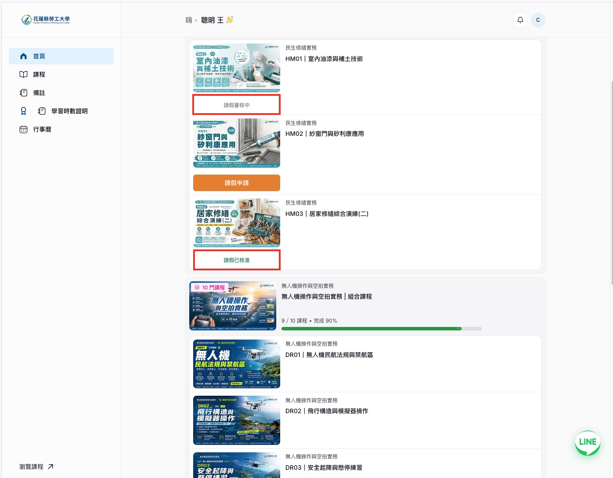This screenshot has width=613, height=478.
Task: Click the arrow icon next to 瀏覽課程
Action: pyautogui.click(x=50, y=467)
